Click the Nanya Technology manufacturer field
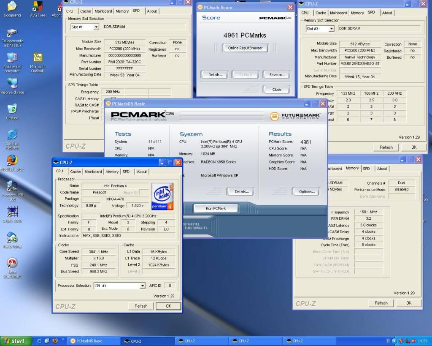This screenshot has height=346, width=432. coord(360,57)
